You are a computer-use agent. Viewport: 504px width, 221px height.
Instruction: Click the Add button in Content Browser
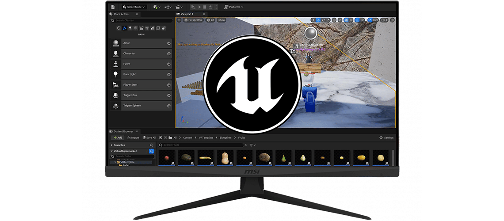tap(117, 138)
